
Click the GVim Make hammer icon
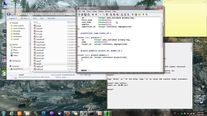[x=133, y=15]
